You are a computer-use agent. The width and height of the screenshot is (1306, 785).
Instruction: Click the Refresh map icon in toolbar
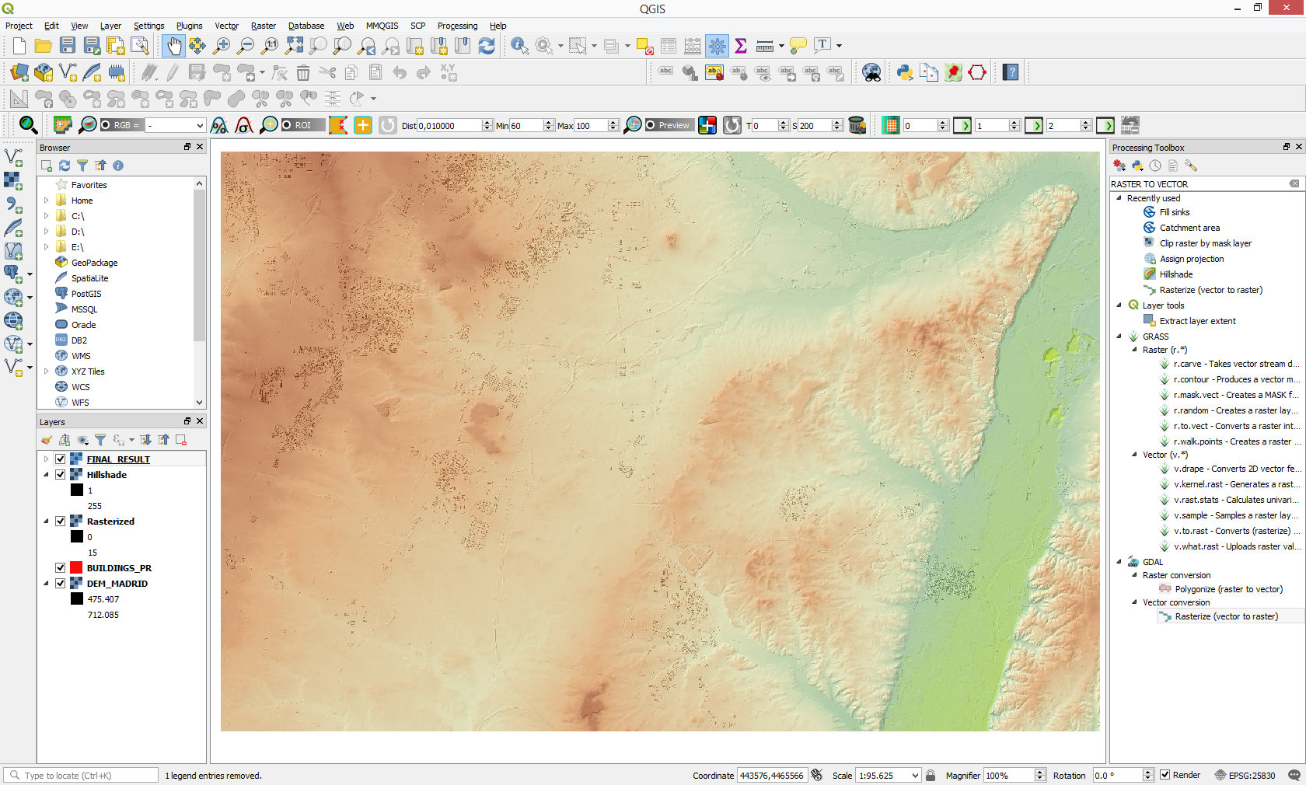tap(487, 46)
